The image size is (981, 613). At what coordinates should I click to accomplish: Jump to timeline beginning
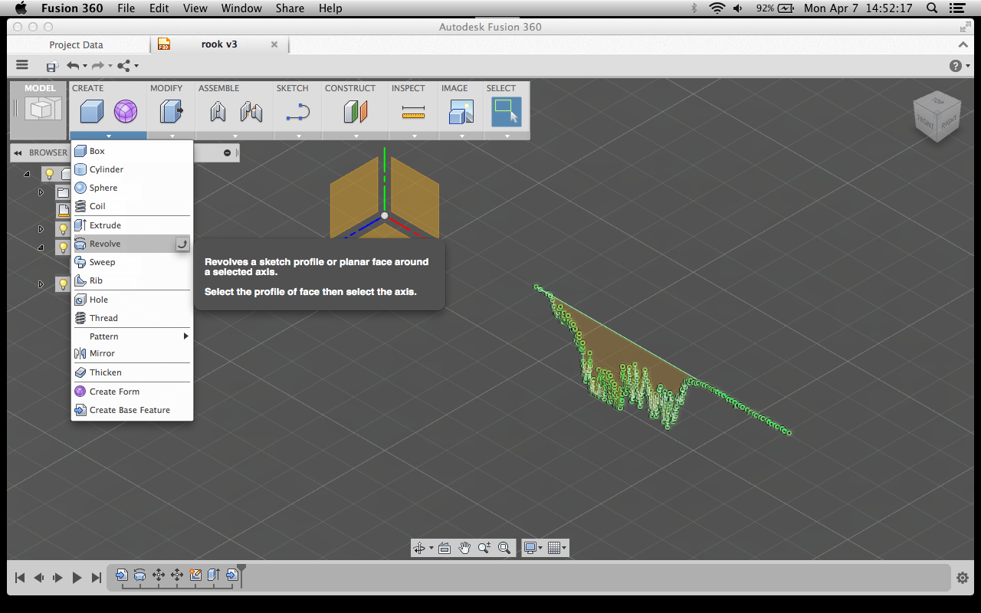(x=21, y=578)
